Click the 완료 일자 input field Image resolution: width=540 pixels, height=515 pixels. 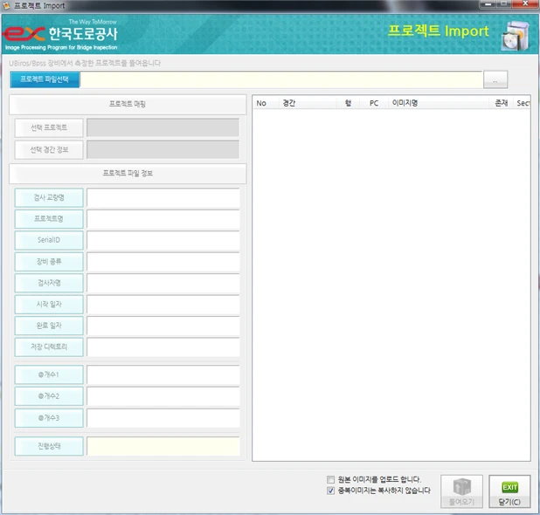163,326
